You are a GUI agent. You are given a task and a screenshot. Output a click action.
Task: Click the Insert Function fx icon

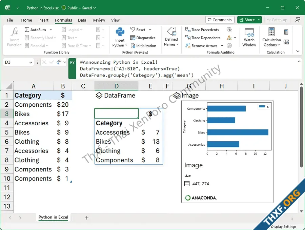(15, 32)
